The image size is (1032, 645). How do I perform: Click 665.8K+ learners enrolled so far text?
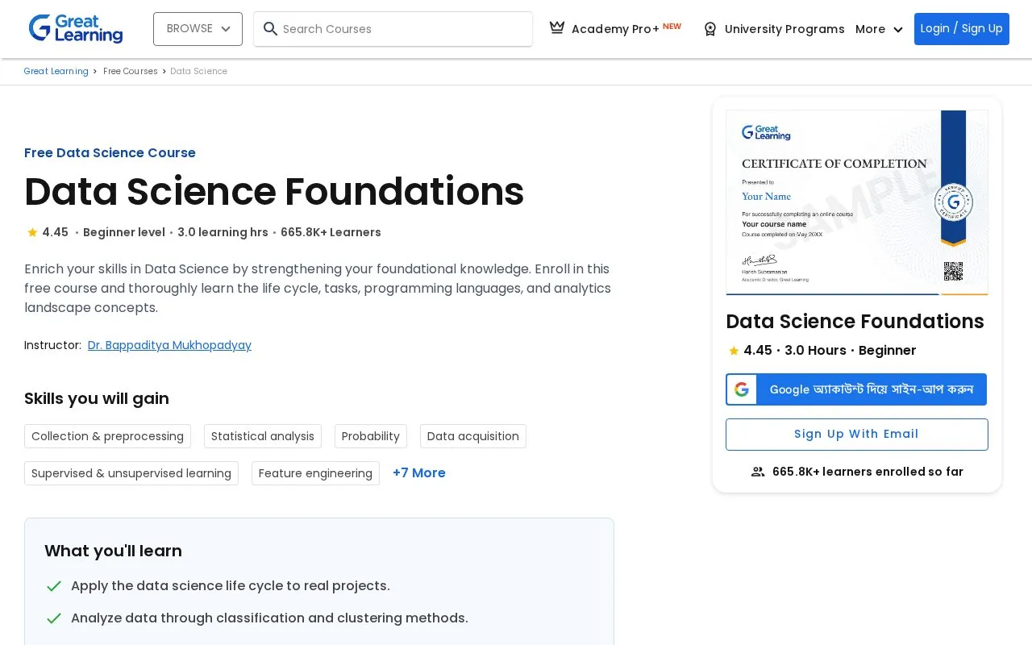coord(868,472)
